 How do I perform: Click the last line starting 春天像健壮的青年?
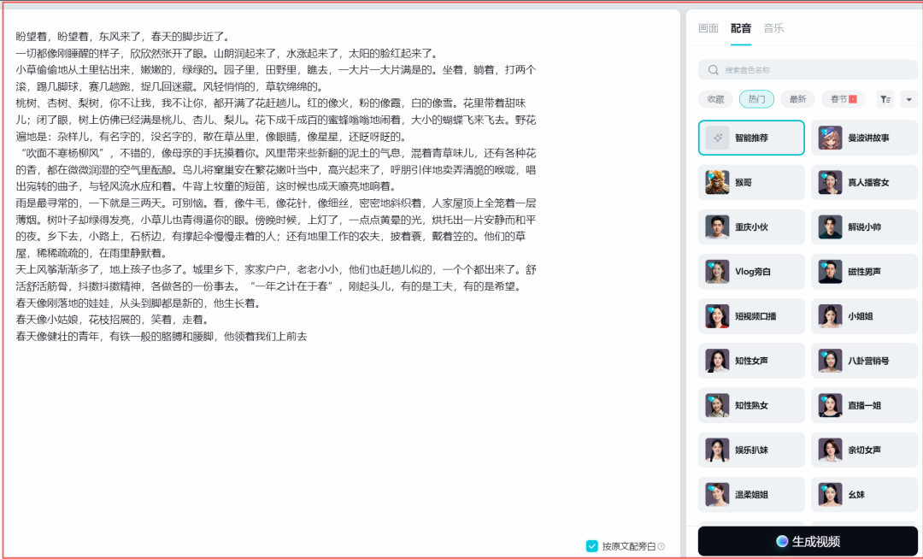click(x=162, y=337)
